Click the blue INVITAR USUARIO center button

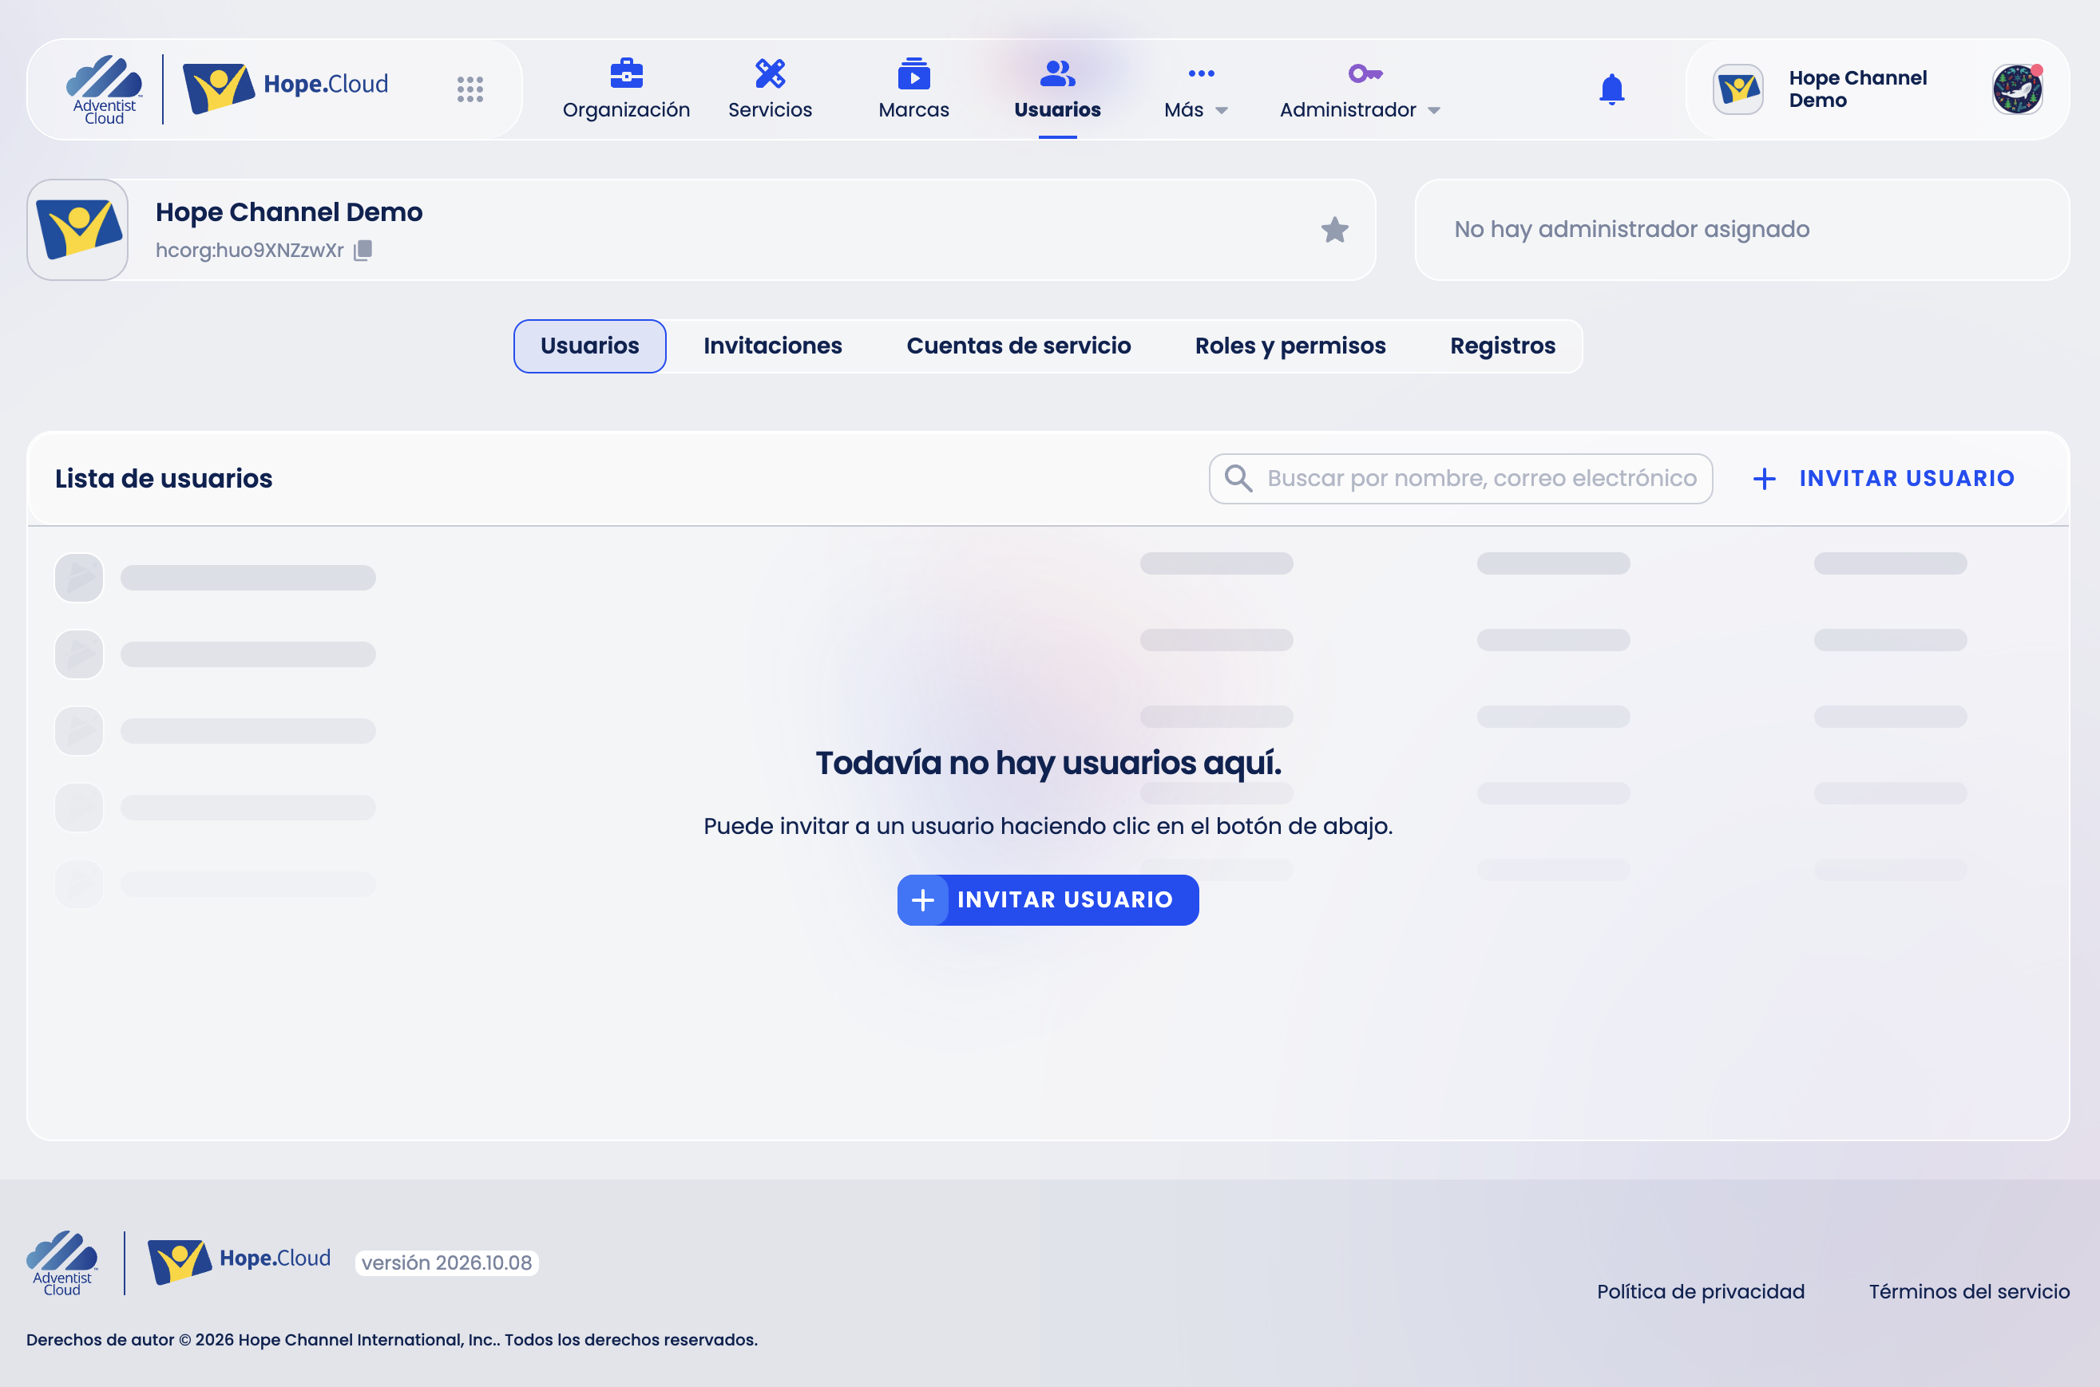pyautogui.click(x=1048, y=900)
